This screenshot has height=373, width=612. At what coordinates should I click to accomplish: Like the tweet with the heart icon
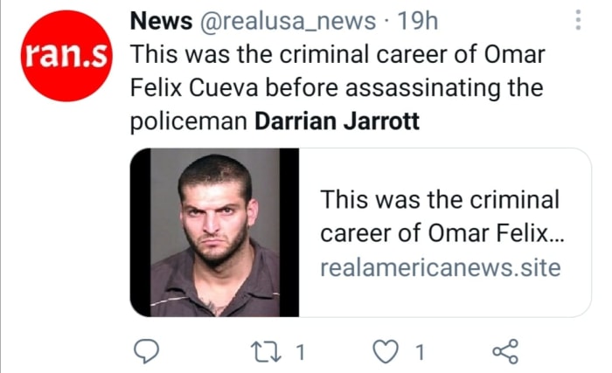(x=386, y=351)
